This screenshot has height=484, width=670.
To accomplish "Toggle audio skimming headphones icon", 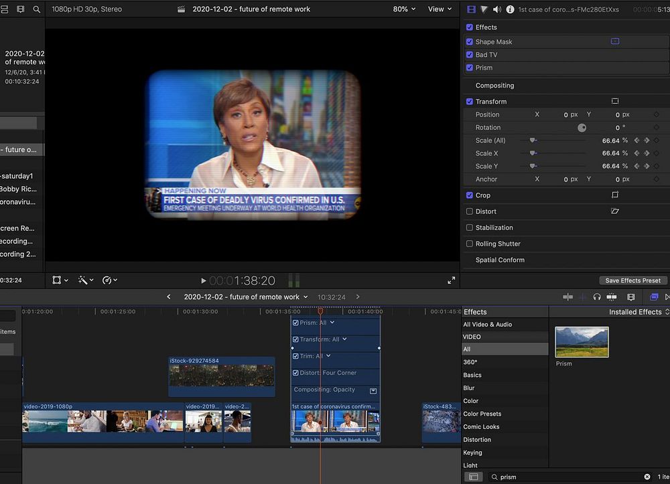I will 597,297.
